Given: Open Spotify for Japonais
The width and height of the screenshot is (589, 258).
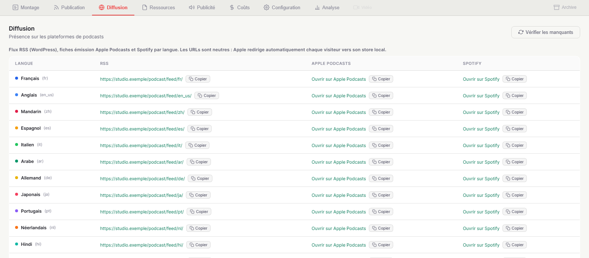Looking at the screenshot, I should pos(481,195).
